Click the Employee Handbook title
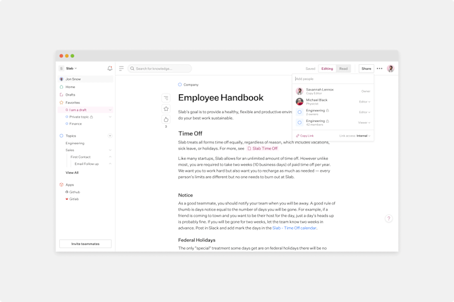 point(221,98)
